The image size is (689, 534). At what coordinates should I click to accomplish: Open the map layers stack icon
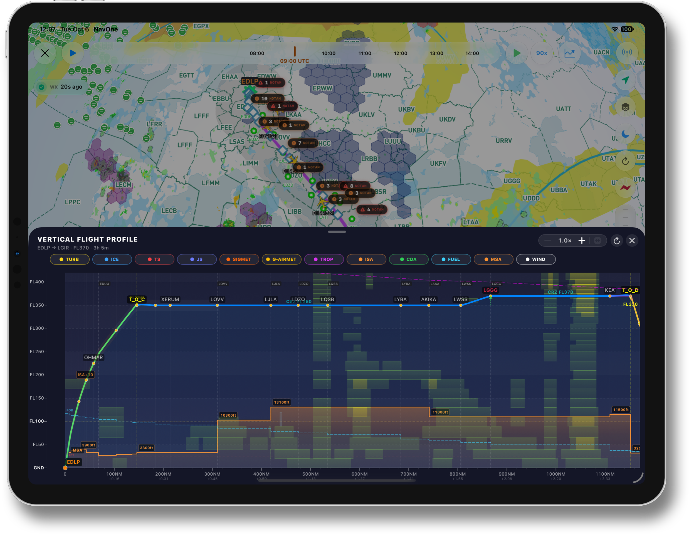click(625, 107)
